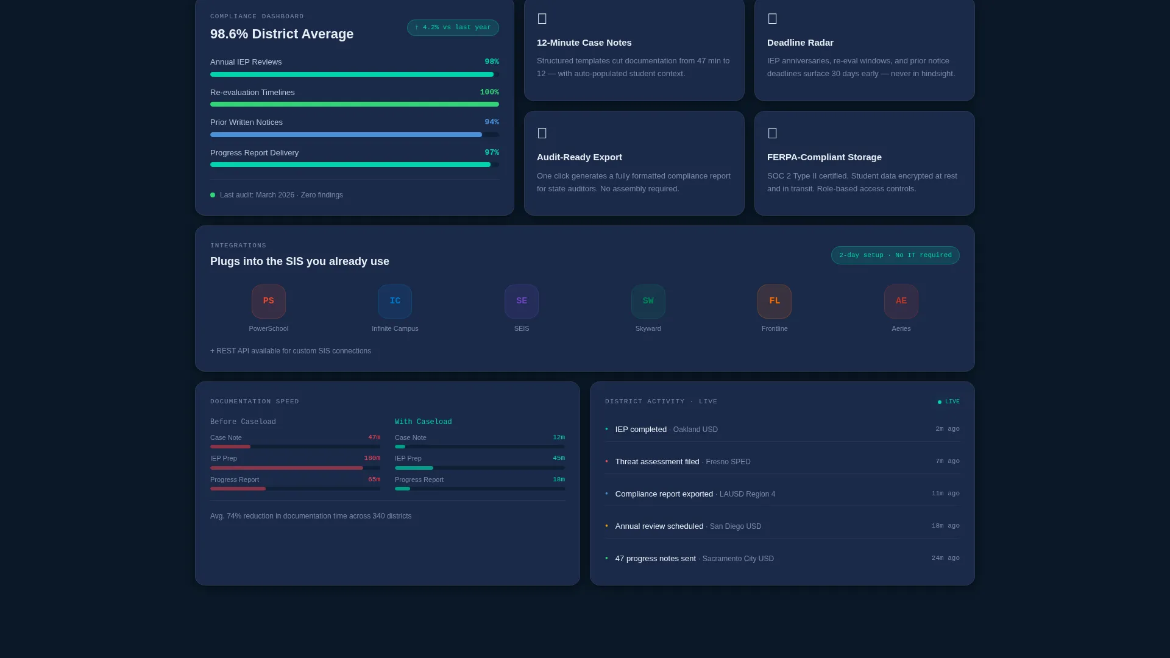Click the bullet beside 47 progress notes sent
This screenshot has width=1170, height=658.
[x=606, y=558]
